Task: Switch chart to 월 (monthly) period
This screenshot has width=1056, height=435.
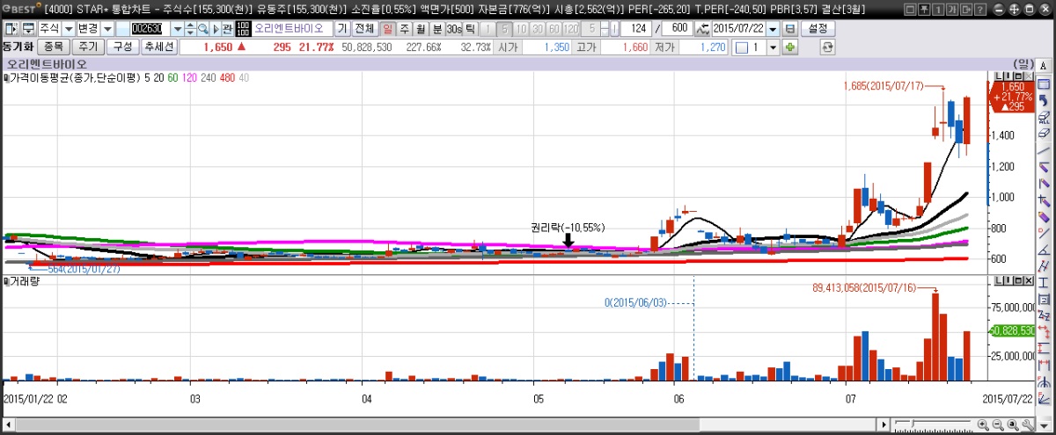Action: coord(421,29)
